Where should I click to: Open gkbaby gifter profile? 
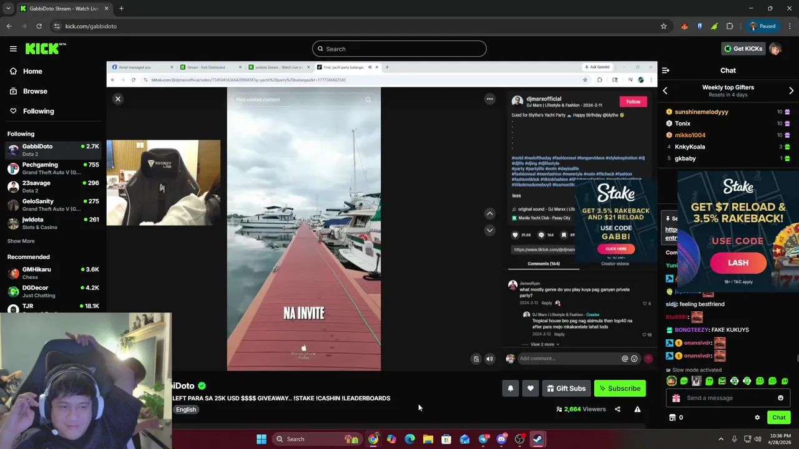tap(685, 158)
